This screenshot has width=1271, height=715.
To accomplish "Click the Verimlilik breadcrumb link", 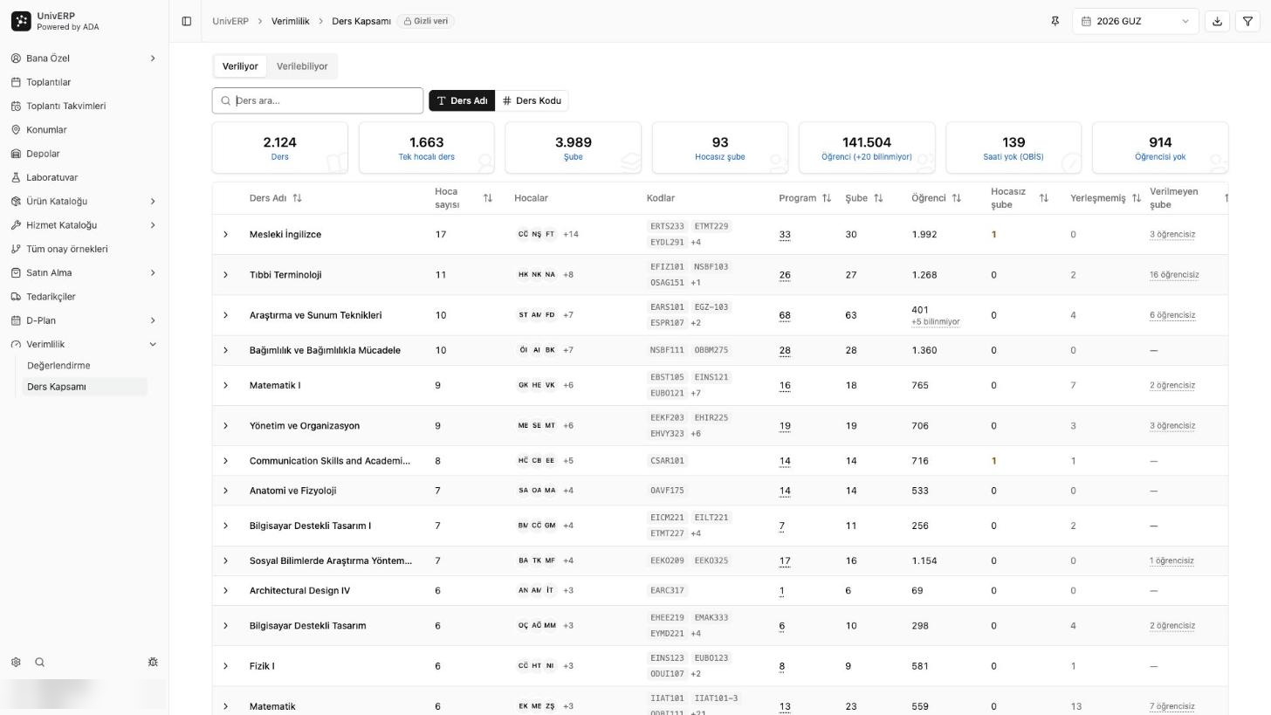I will point(290,21).
